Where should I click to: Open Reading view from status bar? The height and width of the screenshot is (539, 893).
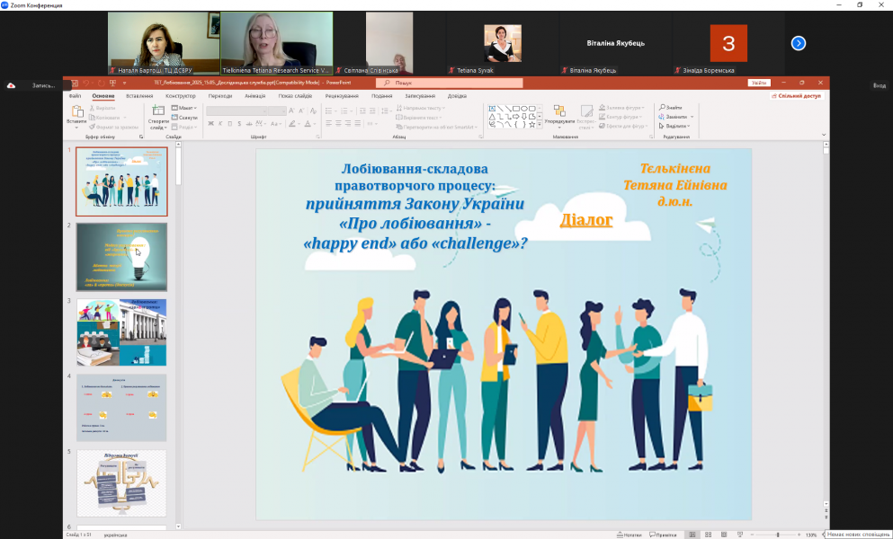[x=724, y=535]
